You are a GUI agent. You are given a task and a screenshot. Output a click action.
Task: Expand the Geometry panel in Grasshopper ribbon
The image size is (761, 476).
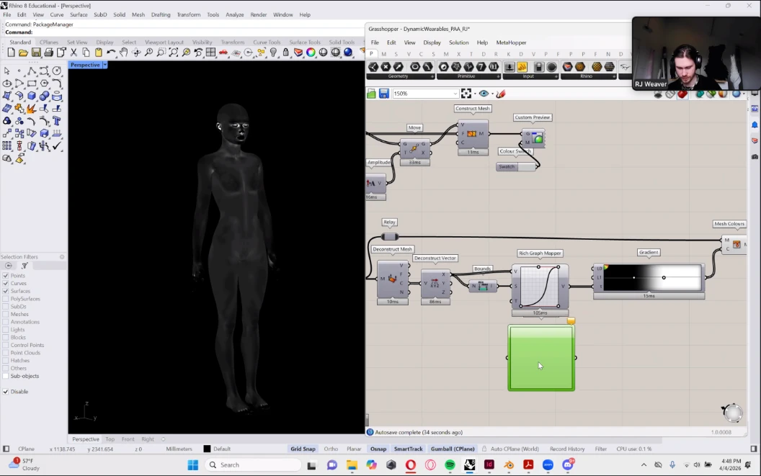(x=432, y=76)
